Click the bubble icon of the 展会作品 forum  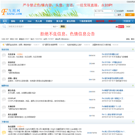[x=4, y=91]
